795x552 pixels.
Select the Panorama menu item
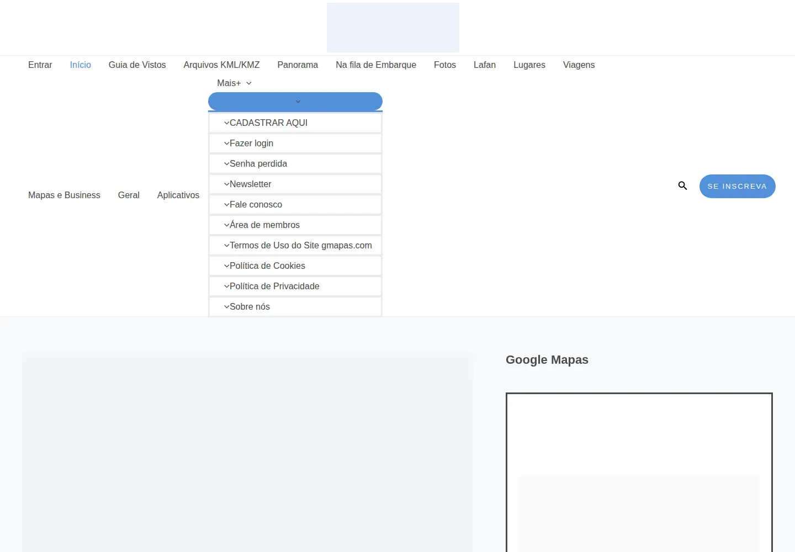tap(298, 65)
